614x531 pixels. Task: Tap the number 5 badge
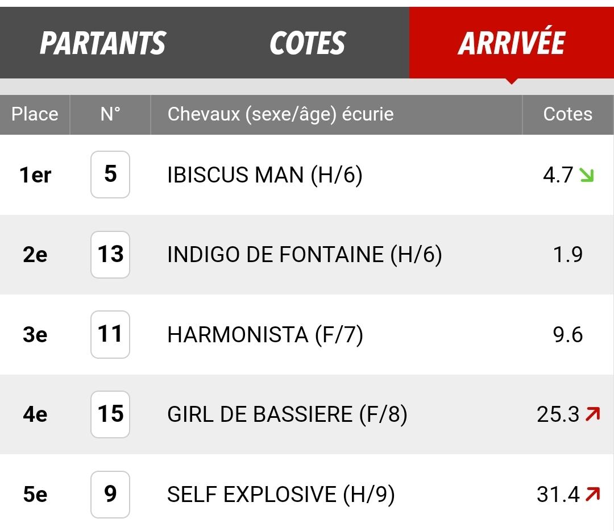click(x=110, y=175)
